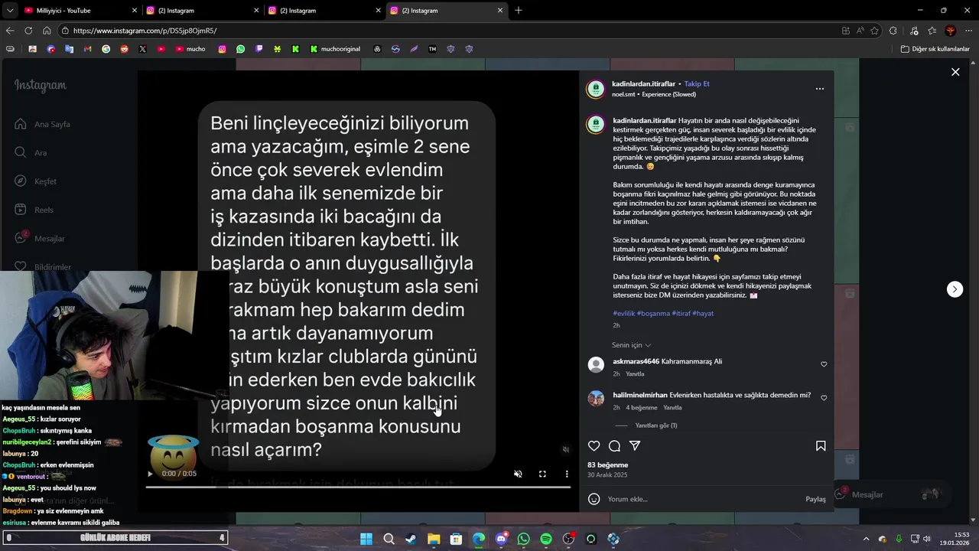979x551 pixels.
Task: Open the #boşanma hashtag
Action: [x=653, y=314]
